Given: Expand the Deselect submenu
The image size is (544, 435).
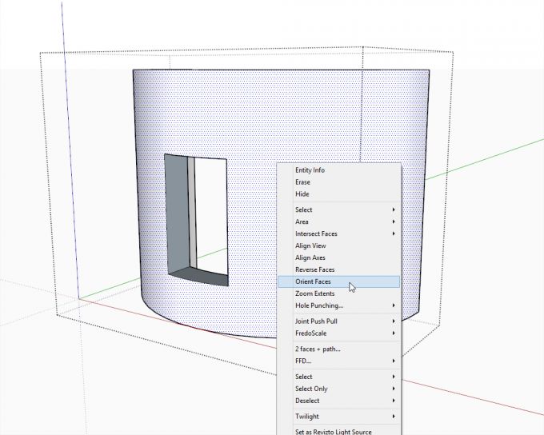Looking at the screenshot, I should point(308,401).
